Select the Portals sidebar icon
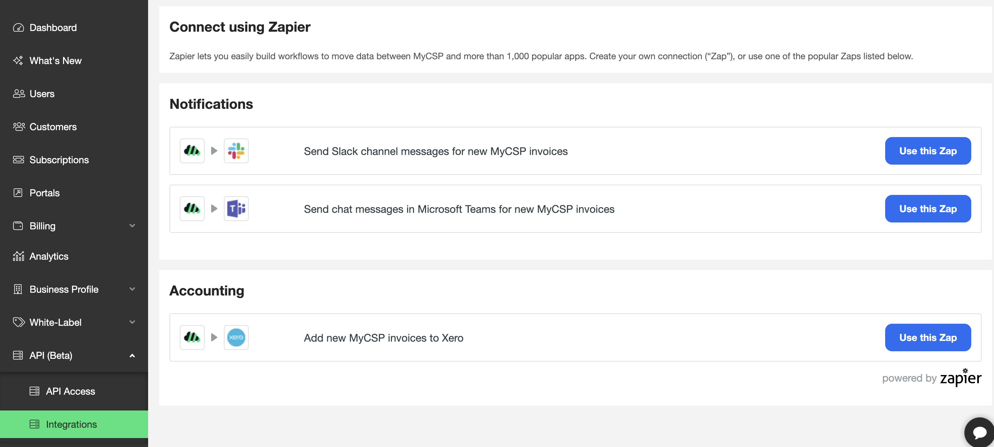The width and height of the screenshot is (994, 447). click(18, 193)
